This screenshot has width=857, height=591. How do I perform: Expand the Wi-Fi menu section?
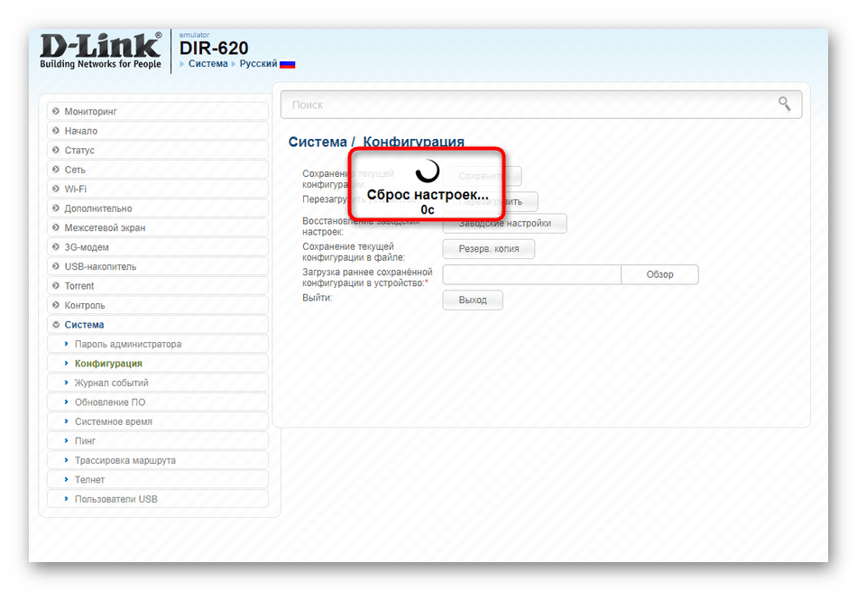[157, 189]
